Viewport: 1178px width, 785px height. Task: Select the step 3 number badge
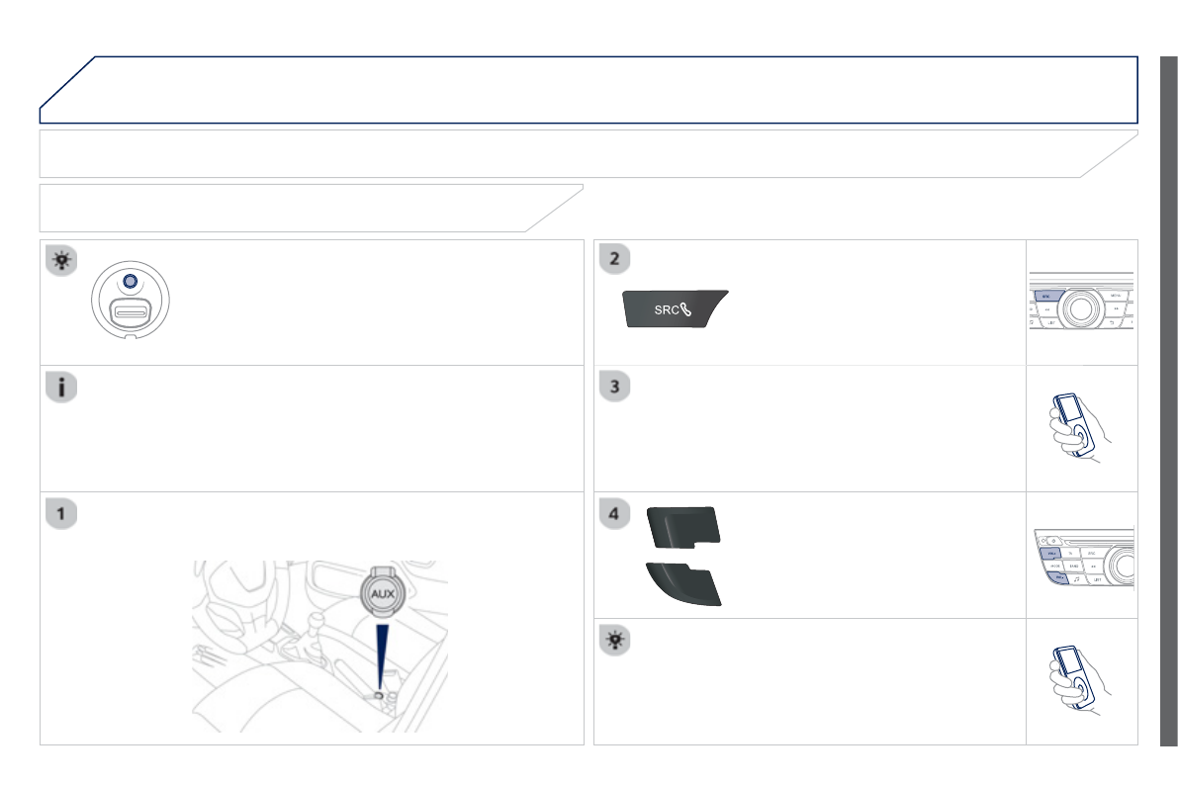615,388
